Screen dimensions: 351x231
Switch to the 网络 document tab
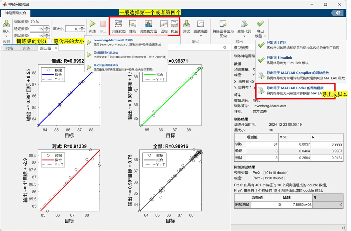click(9, 48)
